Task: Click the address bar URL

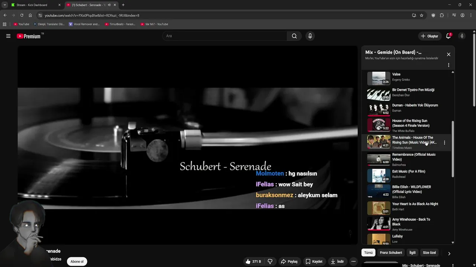Action: (92, 16)
